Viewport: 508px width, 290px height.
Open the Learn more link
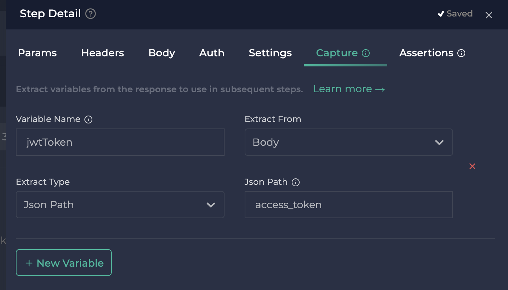pos(348,89)
